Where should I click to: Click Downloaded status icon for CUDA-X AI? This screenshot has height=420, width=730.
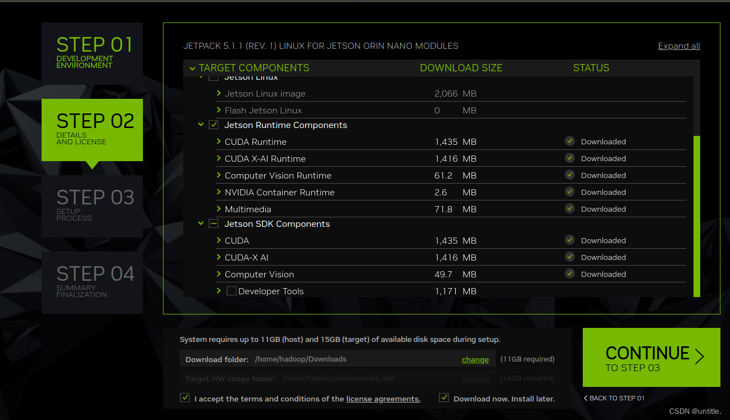(x=570, y=257)
